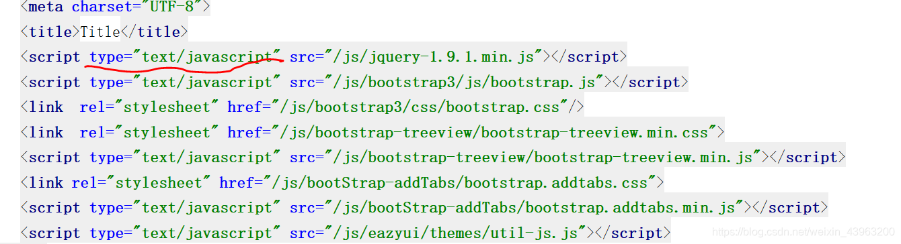Screen dimensions: 901x244
Task: Click closing title tag
Action: point(155,32)
